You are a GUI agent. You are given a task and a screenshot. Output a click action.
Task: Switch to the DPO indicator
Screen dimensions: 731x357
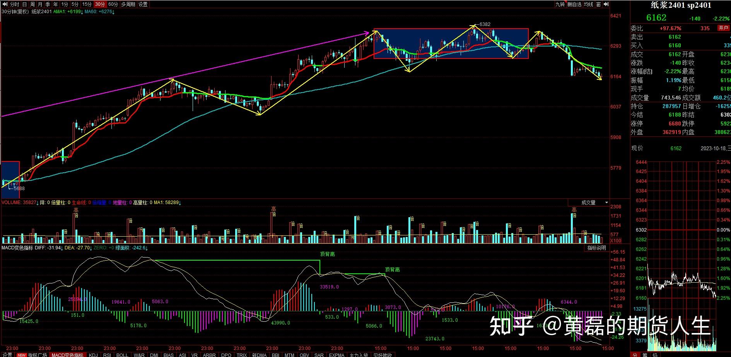(226, 354)
